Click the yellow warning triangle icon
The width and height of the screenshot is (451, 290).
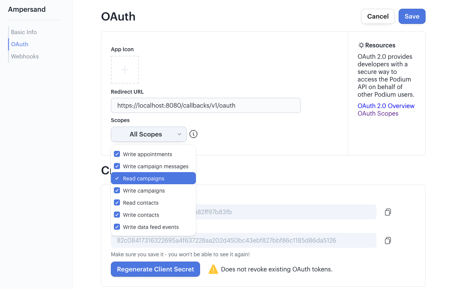tap(213, 269)
